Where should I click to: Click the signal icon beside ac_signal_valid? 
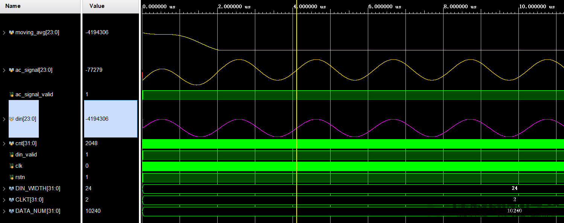point(11,94)
